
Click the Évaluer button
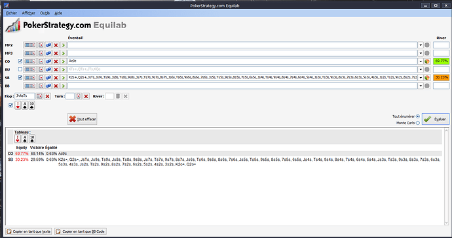(x=436, y=119)
